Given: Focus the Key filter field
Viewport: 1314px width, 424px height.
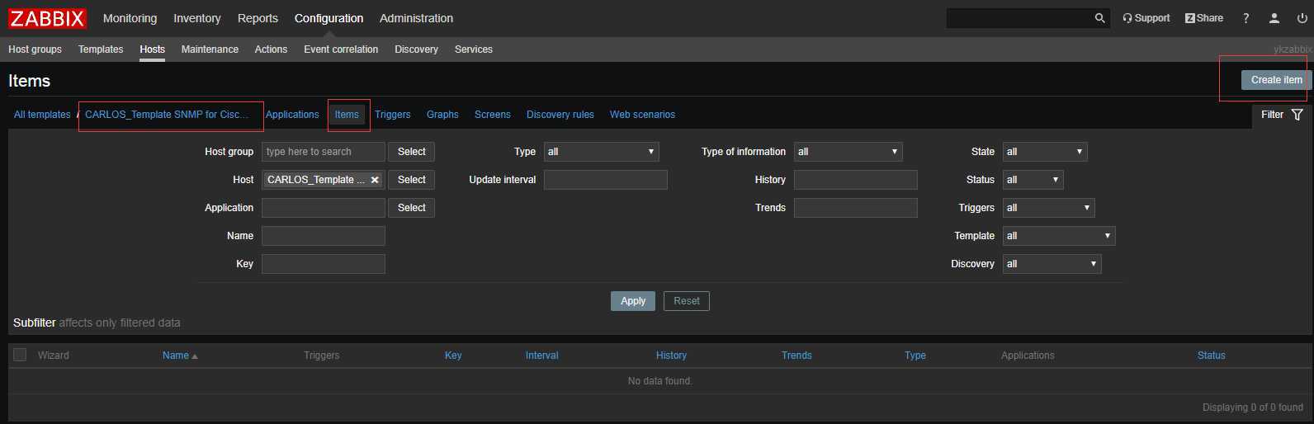Looking at the screenshot, I should tap(324, 264).
